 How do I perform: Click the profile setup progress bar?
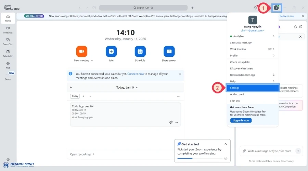point(198,158)
